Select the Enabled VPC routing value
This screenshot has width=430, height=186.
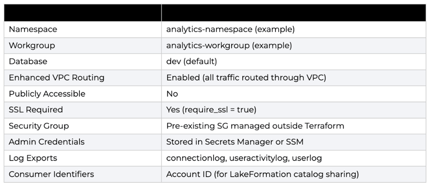coord(246,77)
